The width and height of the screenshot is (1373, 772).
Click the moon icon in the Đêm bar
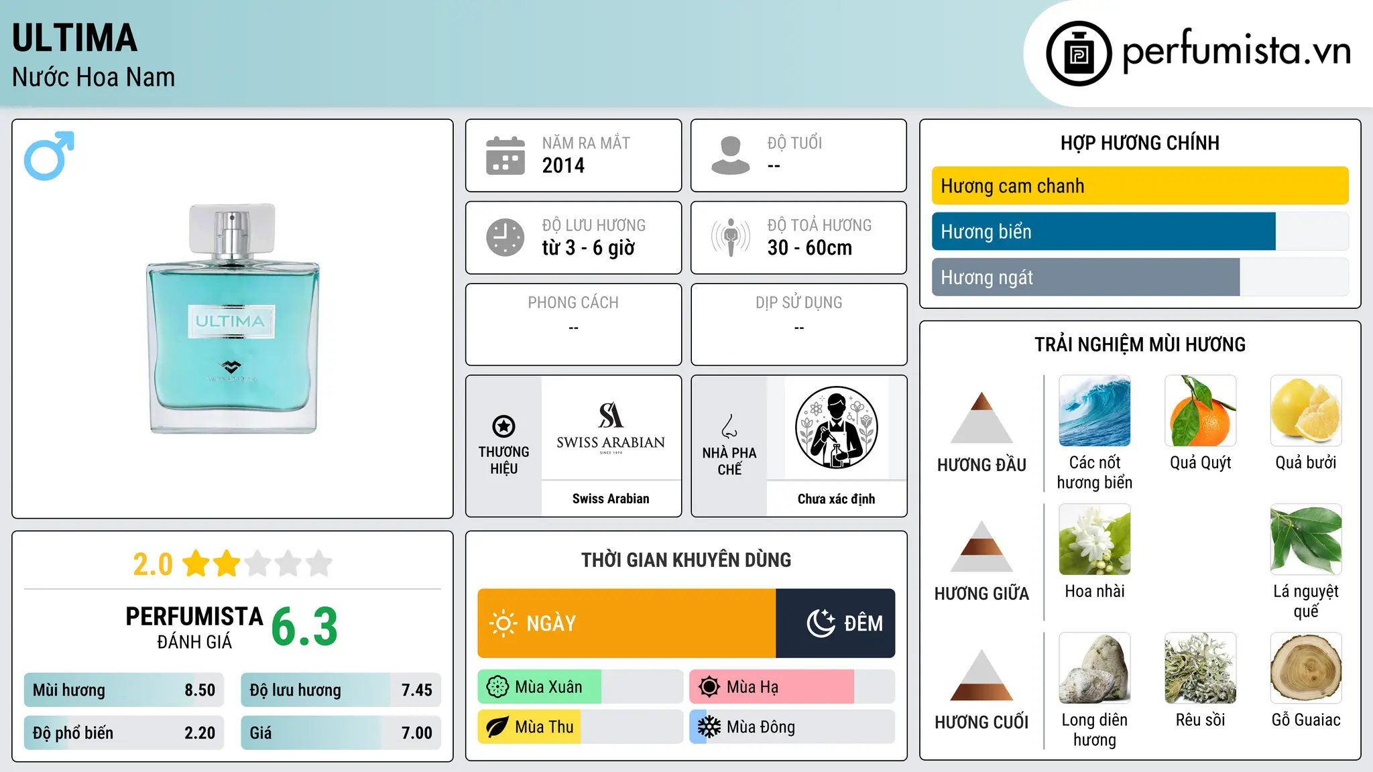click(x=821, y=623)
